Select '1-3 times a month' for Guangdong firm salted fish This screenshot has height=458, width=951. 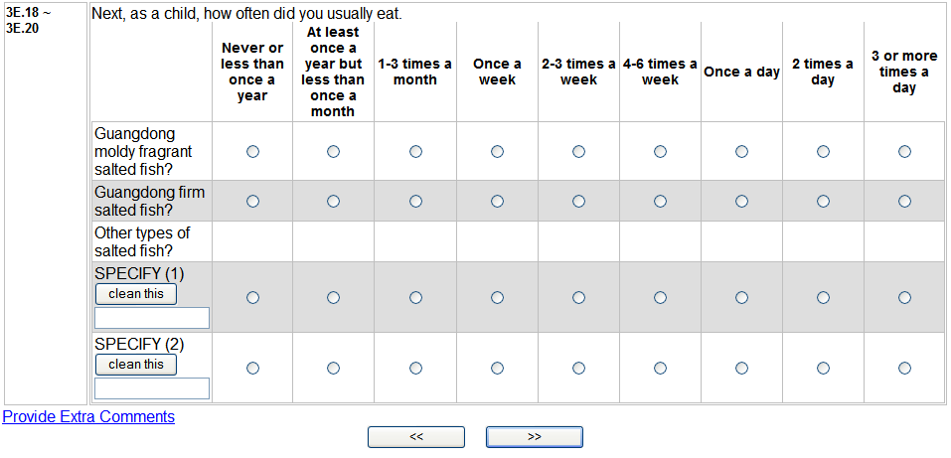[415, 202]
